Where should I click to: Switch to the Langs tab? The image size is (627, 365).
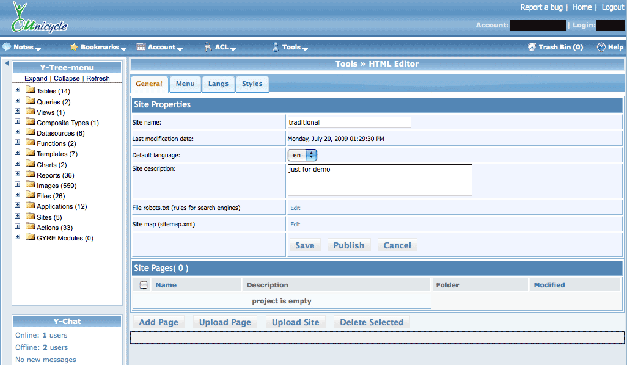218,84
